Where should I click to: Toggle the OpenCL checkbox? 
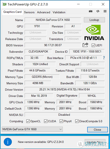pyautogui.click(x=28, y=121)
